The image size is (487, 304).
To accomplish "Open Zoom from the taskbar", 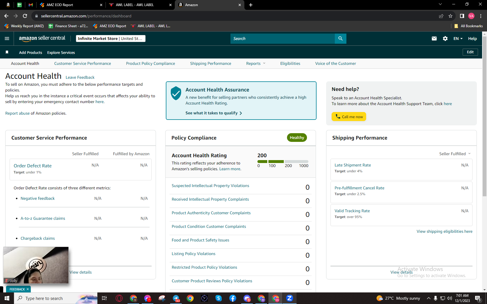I will tap(289, 298).
